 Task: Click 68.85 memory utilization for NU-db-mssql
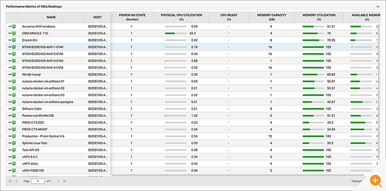point(331,74)
